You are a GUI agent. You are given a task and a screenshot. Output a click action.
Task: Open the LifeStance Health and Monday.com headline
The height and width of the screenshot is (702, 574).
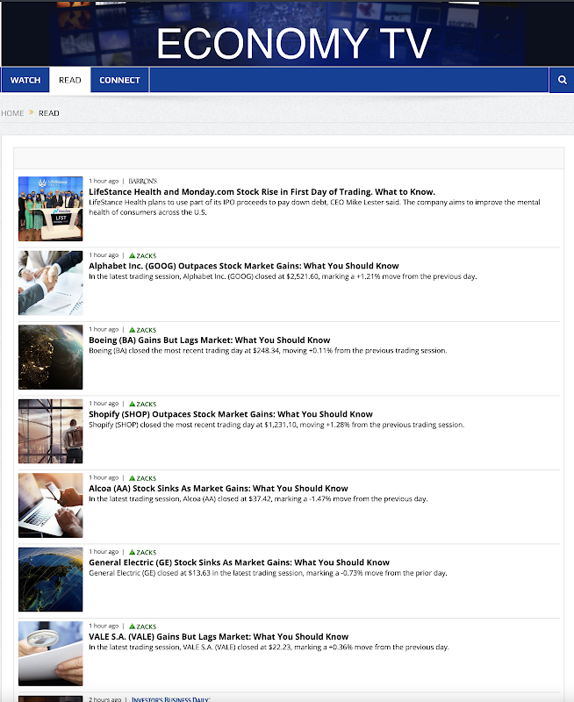point(262,191)
